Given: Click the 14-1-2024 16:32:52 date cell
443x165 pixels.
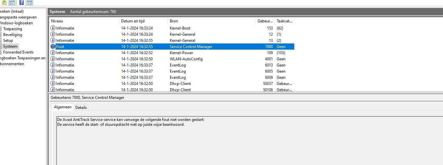Looking at the screenshot, I should [x=137, y=53].
